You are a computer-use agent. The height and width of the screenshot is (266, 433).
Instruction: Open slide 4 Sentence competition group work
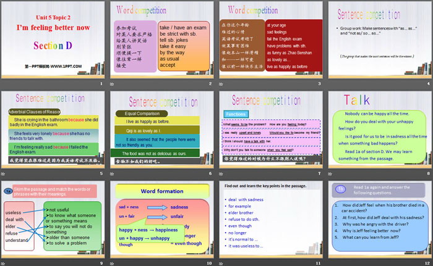pos(379,43)
